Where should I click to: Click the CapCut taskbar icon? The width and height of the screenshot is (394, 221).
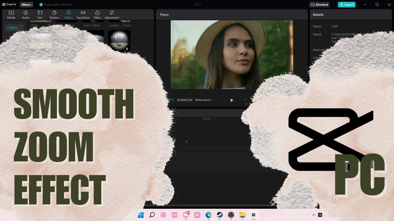tap(254, 215)
